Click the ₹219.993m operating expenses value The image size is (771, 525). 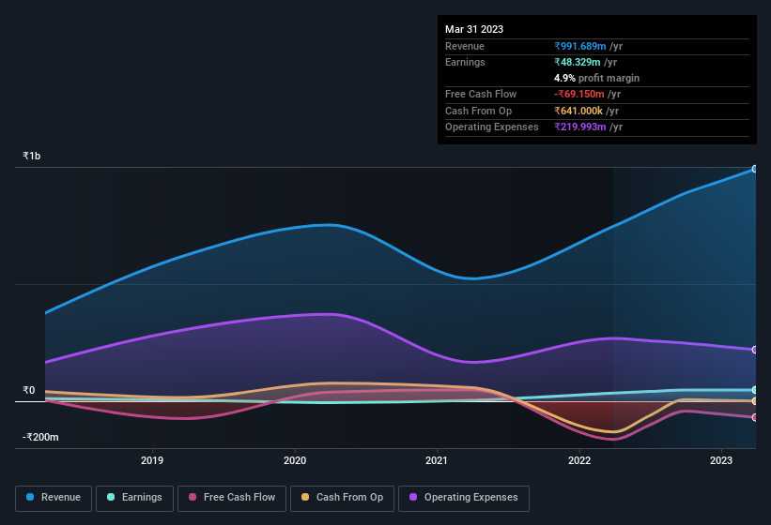coord(579,127)
